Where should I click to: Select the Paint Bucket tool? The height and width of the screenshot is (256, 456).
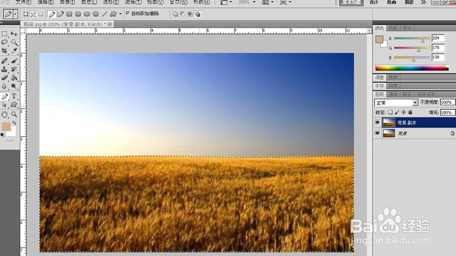tap(14, 77)
